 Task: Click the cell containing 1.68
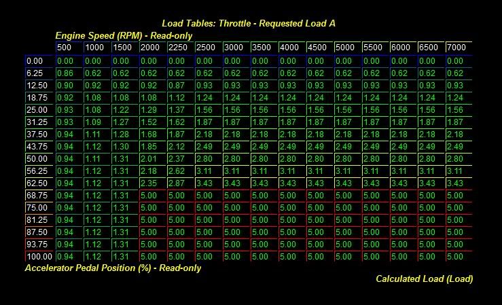[x=152, y=134]
